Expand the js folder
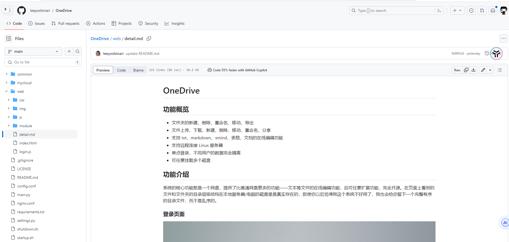 click(x=9, y=117)
